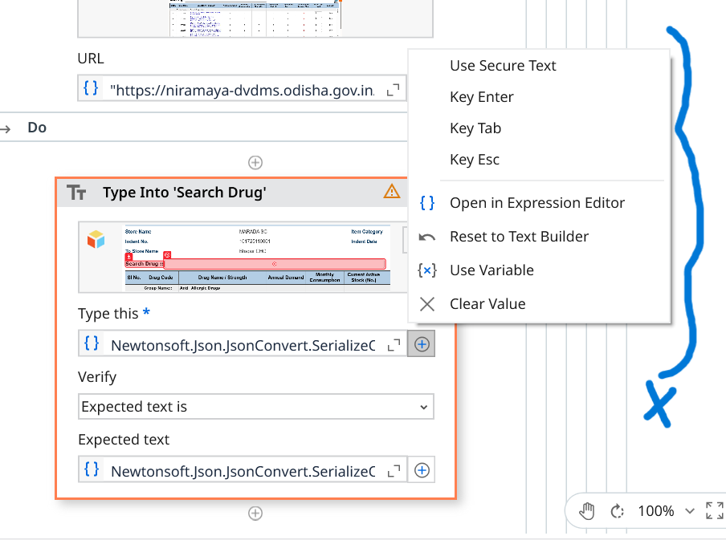Click plus button beside 'Type this' field
Image resolution: width=726 pixels, height=540 pixels.
pyautogui.click(x=422, y=345)
